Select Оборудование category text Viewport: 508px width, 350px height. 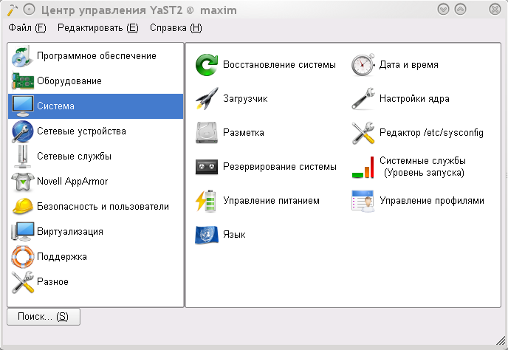coord(69,81)
